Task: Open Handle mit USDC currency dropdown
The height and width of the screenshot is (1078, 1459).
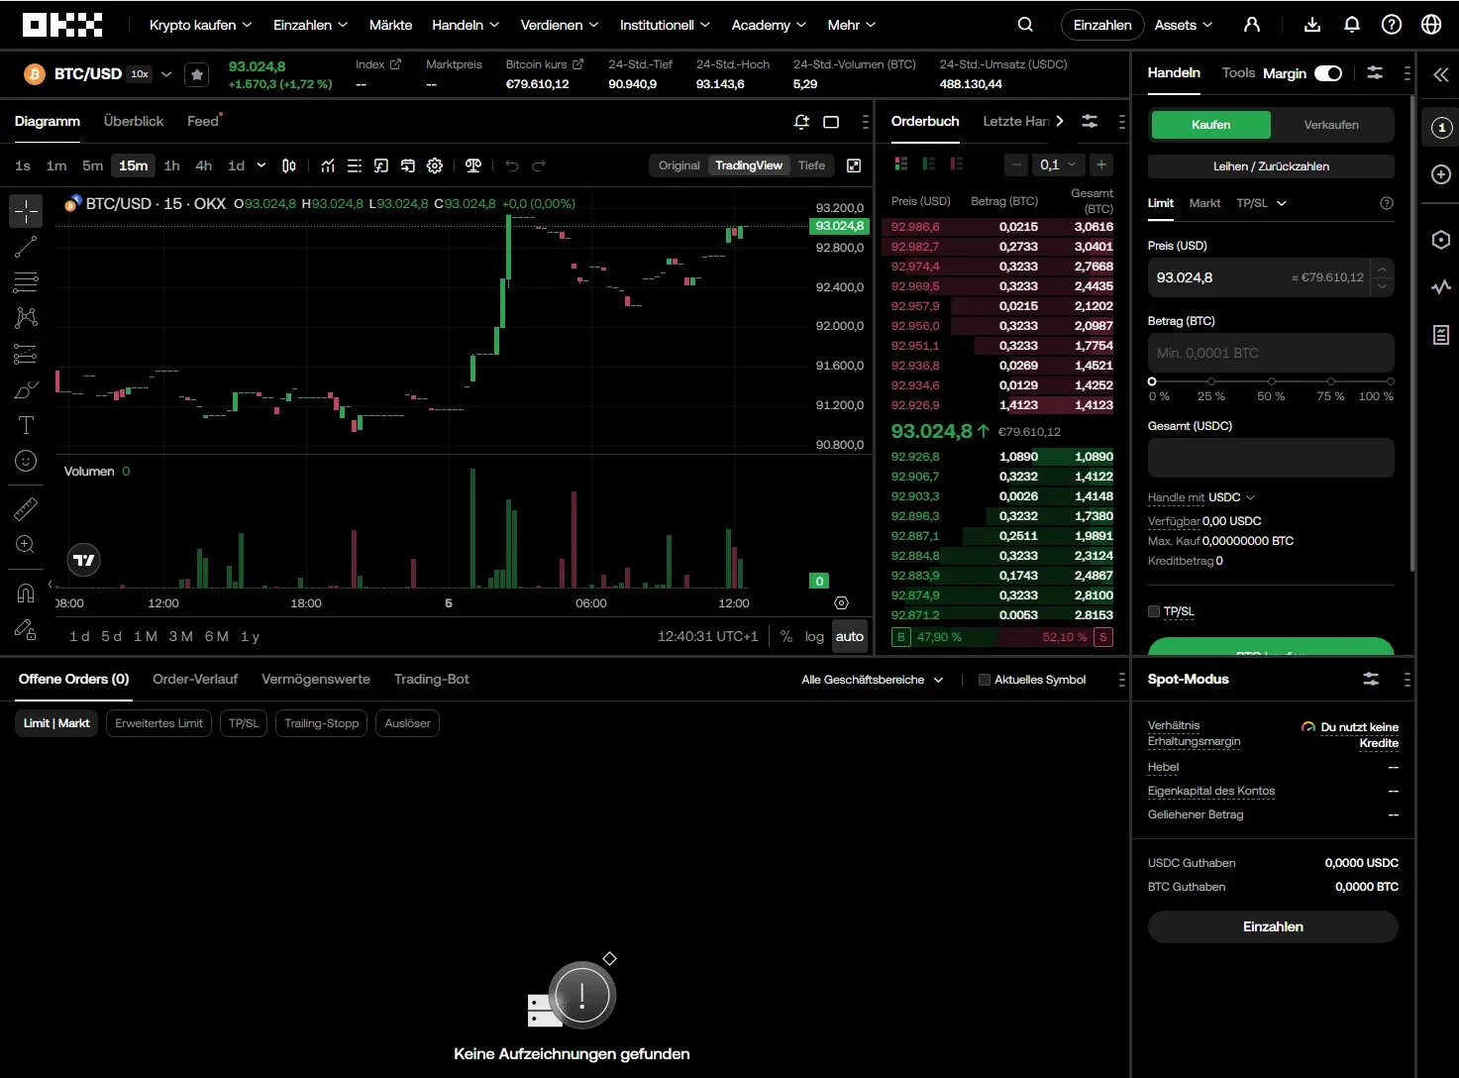Action: pyautogui.click(x=1230, y=497)
